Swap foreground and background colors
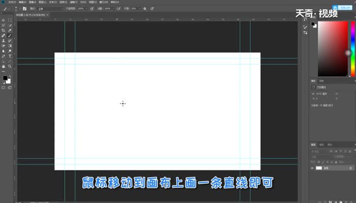Viewport: 356px width, 203px height. click(x=10, y=77)
